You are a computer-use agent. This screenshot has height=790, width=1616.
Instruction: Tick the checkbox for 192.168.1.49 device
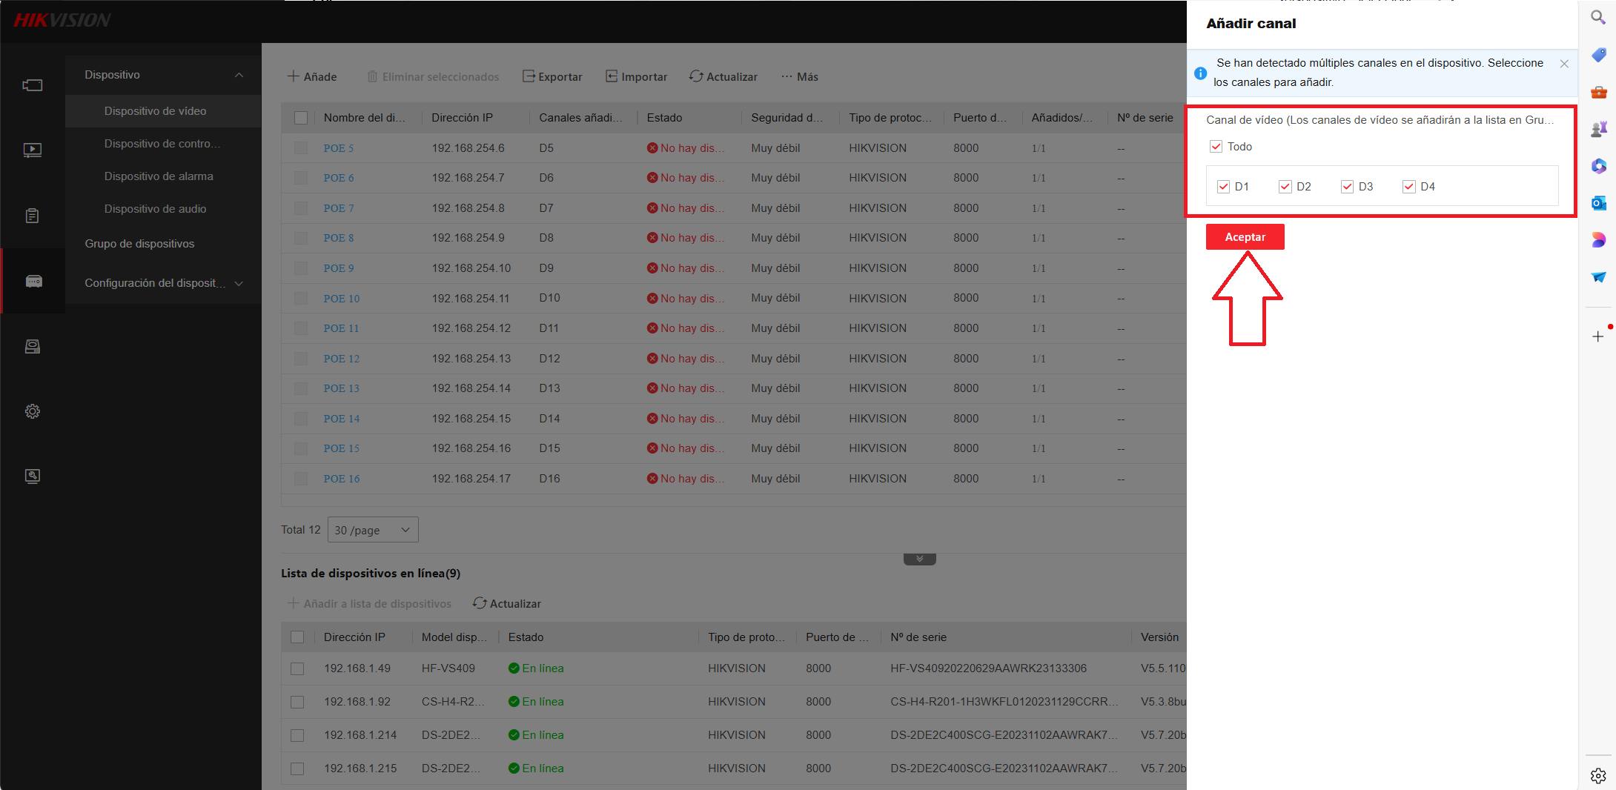click(x=297, y=668)
